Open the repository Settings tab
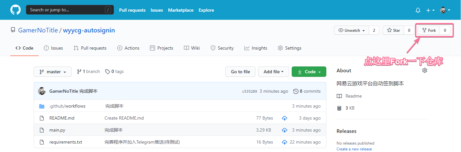The height and width of the screenshot is (152, 461). [289, 48]
